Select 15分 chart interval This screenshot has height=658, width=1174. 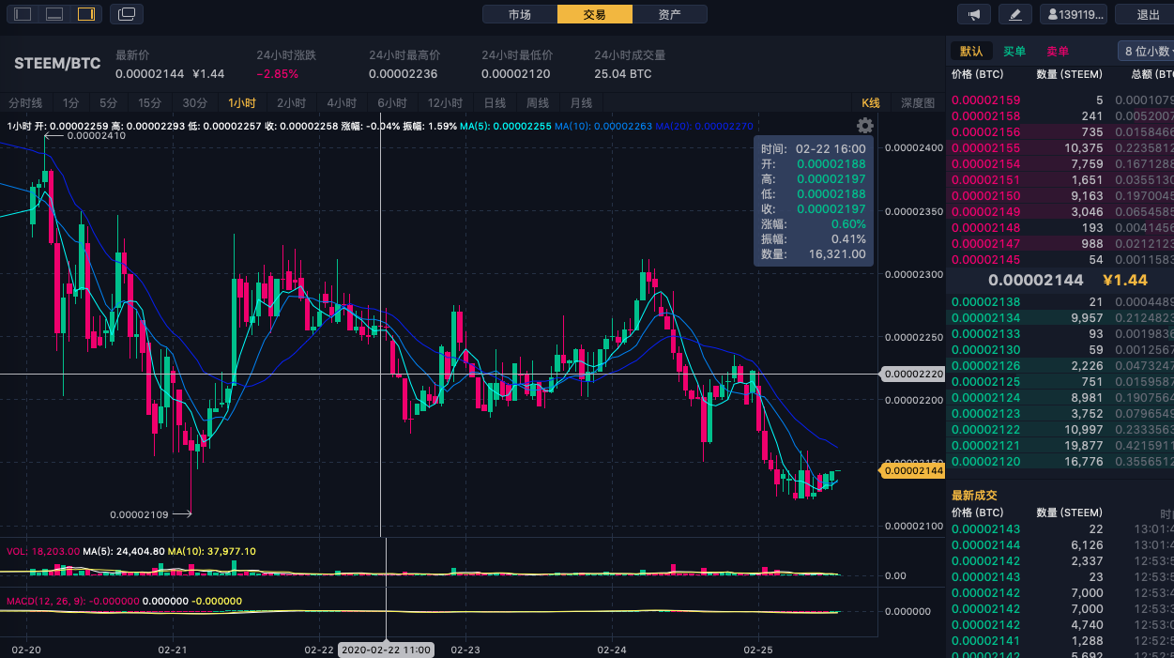[150, 103]
